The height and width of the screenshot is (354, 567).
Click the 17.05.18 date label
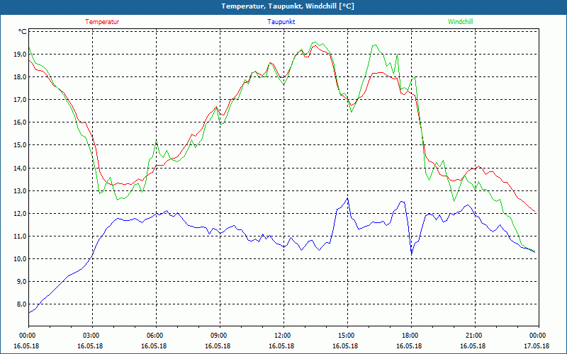(537, 346)
